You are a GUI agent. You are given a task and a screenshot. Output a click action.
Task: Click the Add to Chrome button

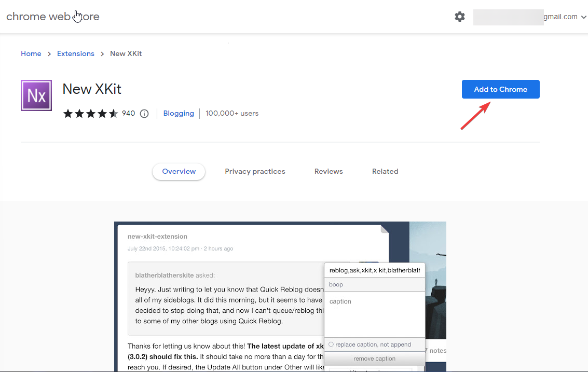[x=500, y=89]
